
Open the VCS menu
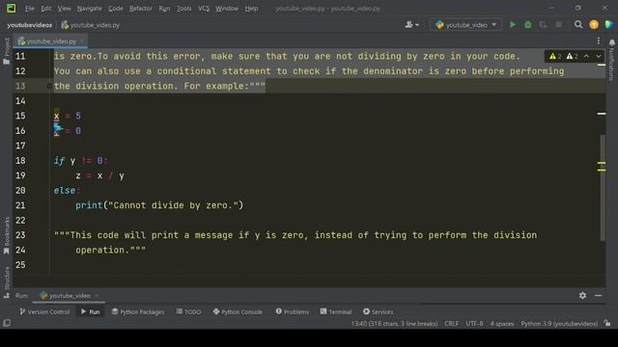point(204,9)
